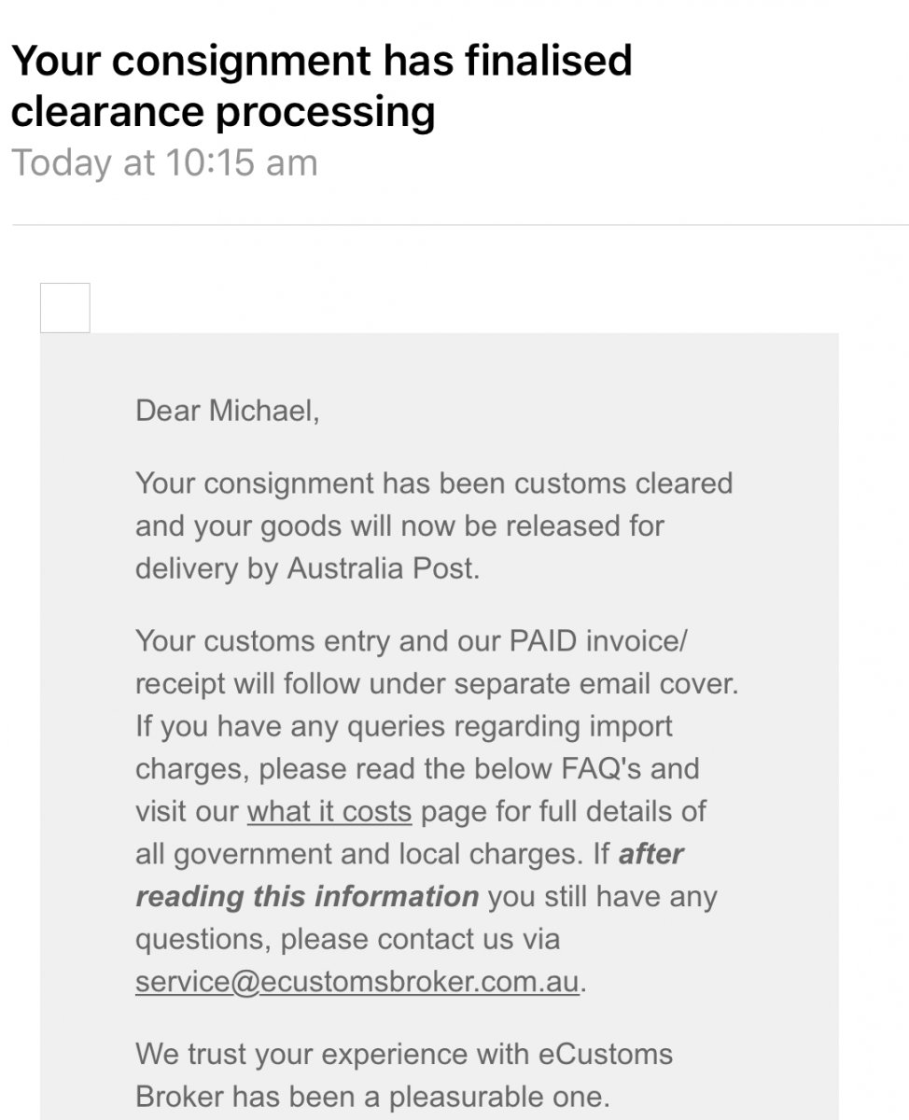Viewport: 909px width, 1120px height.
Task: Click 'clearance processing' in the subject line
Action: [223, 112]
